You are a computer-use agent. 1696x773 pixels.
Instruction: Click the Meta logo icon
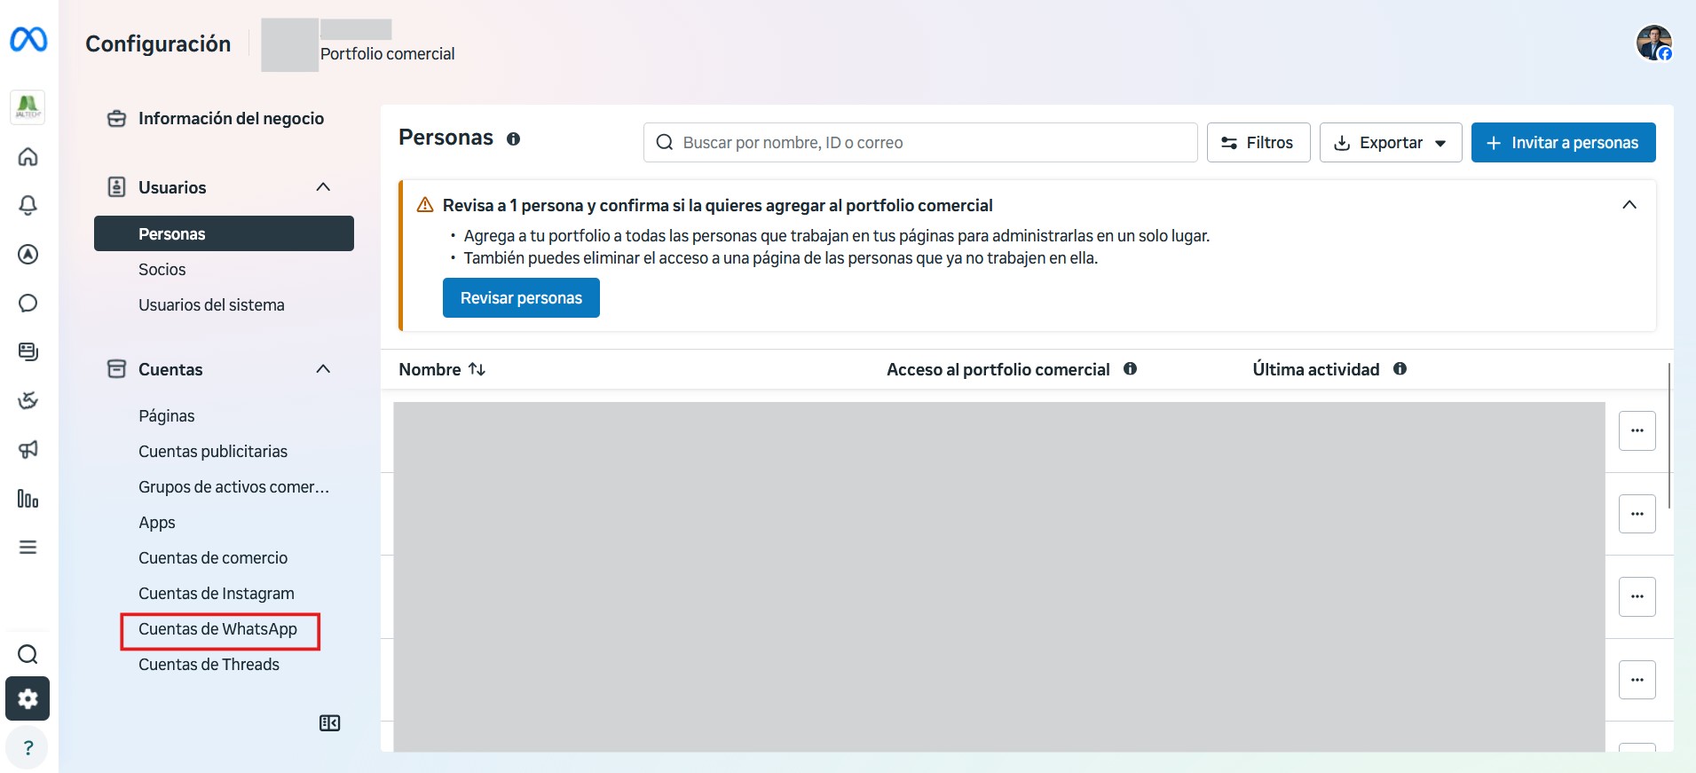[x=28, y=40]
